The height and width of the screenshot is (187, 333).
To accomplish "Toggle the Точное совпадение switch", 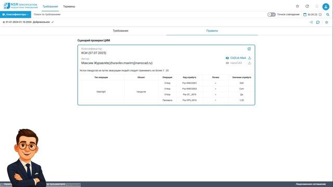I will (272, 15).
